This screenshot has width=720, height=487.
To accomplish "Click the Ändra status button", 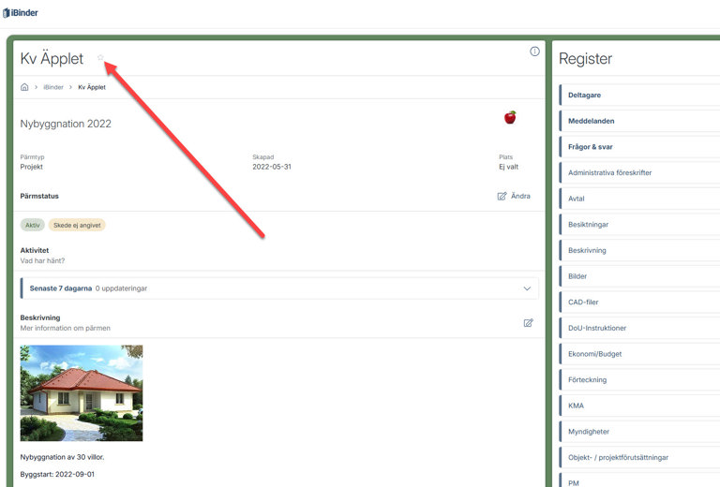I will 520,197.
